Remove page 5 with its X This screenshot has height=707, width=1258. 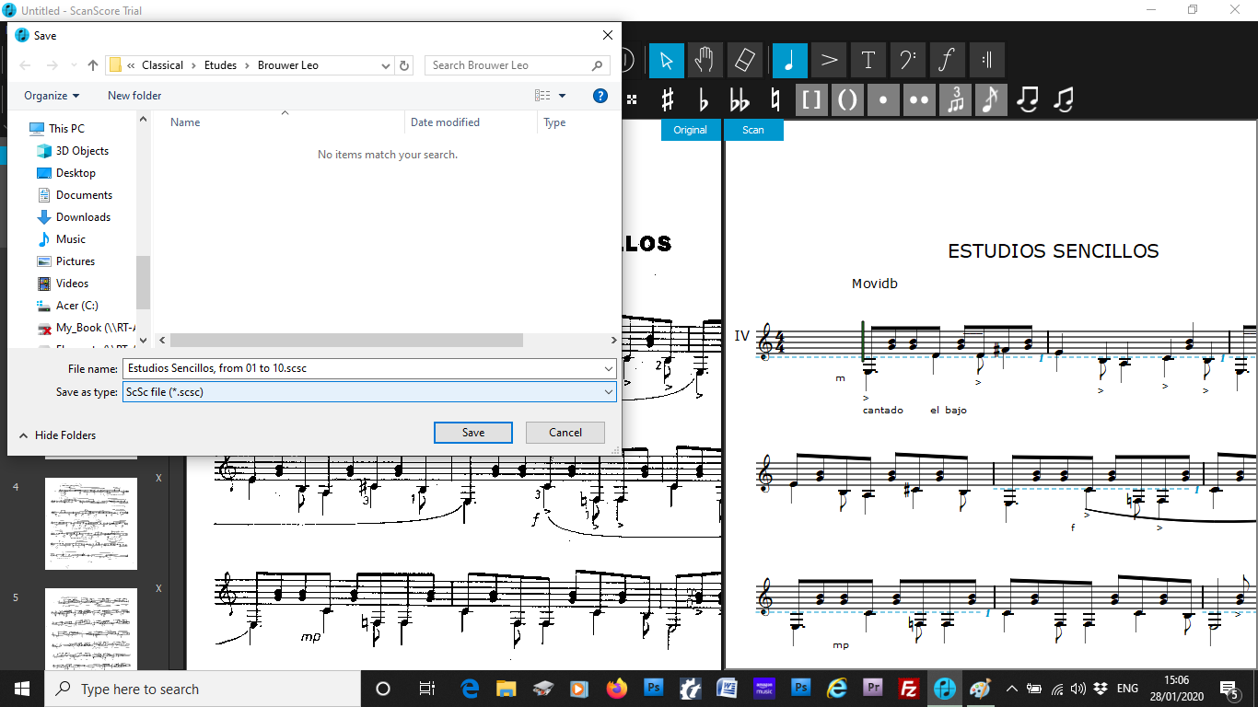click(x=158, y=589)
